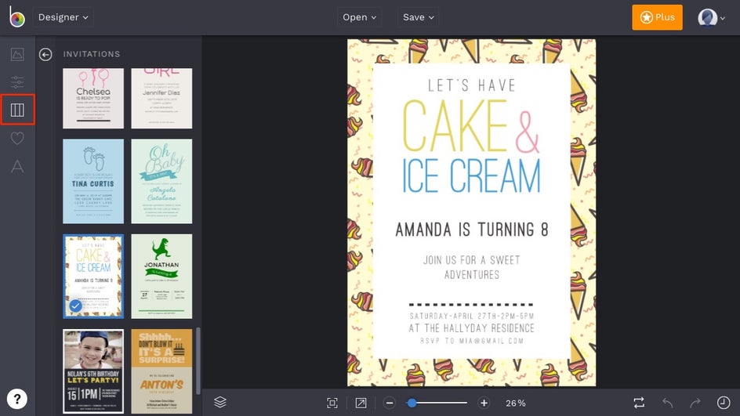Viewport: 740px width, 416px height.
Task: Select the Cake & Ice Cream template
Action: click(x=93, y=277)
